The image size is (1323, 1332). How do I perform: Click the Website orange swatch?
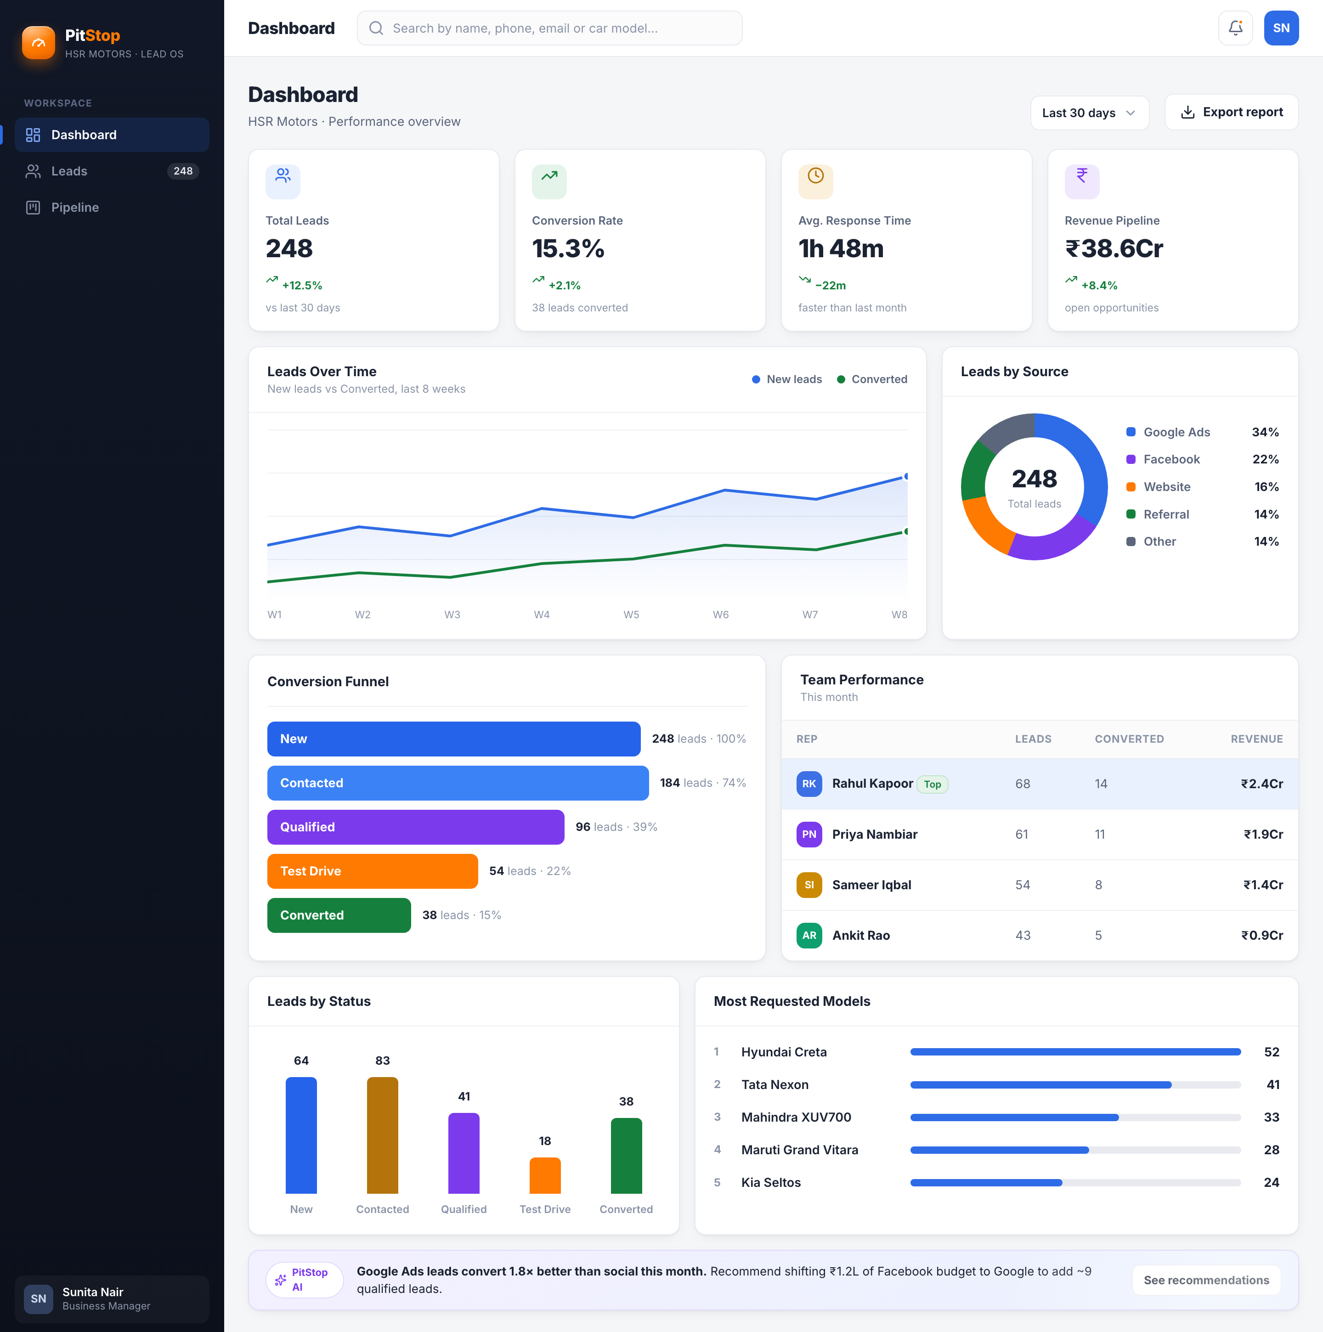1131,487
